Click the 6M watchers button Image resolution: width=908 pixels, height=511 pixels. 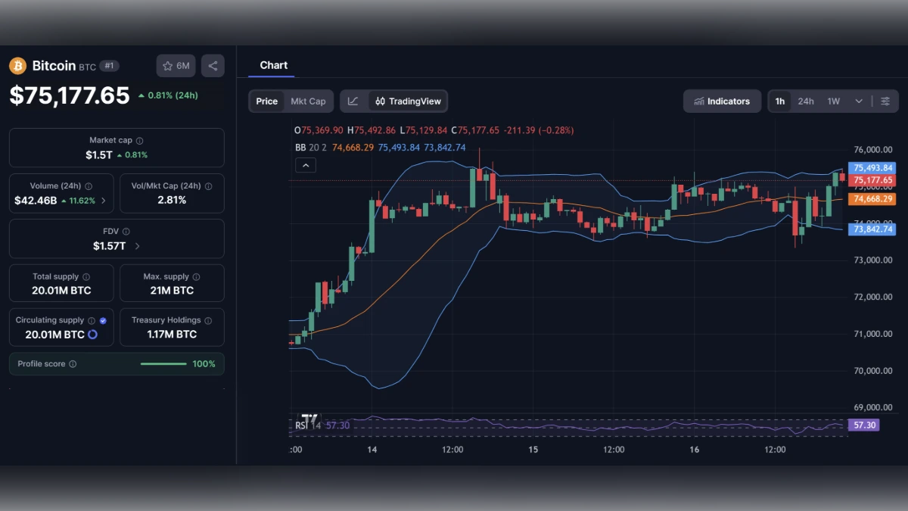point(176,66)
